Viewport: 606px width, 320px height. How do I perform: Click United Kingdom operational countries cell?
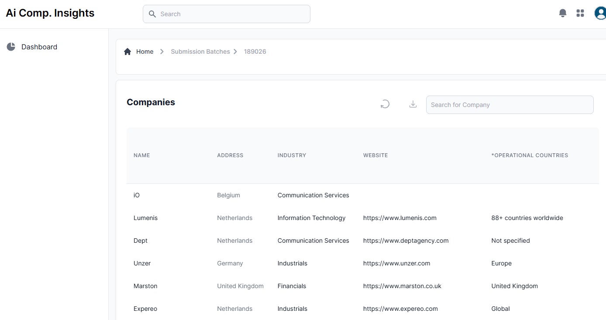pyautogui.click(x=514, y=286)
